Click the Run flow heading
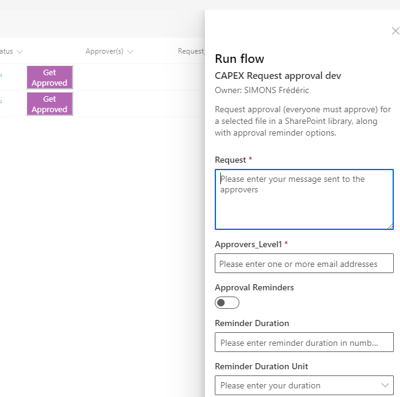This screenshot has width=400, height=397. 239,59
